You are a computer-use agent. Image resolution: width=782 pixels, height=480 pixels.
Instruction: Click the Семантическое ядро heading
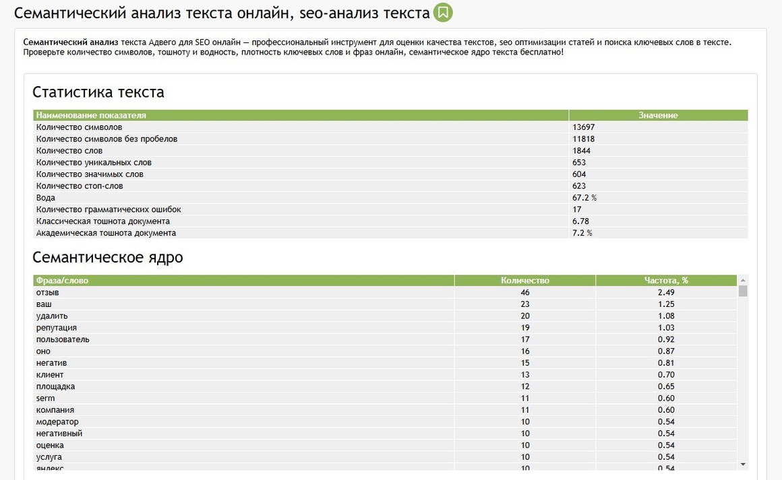point(108,257)
